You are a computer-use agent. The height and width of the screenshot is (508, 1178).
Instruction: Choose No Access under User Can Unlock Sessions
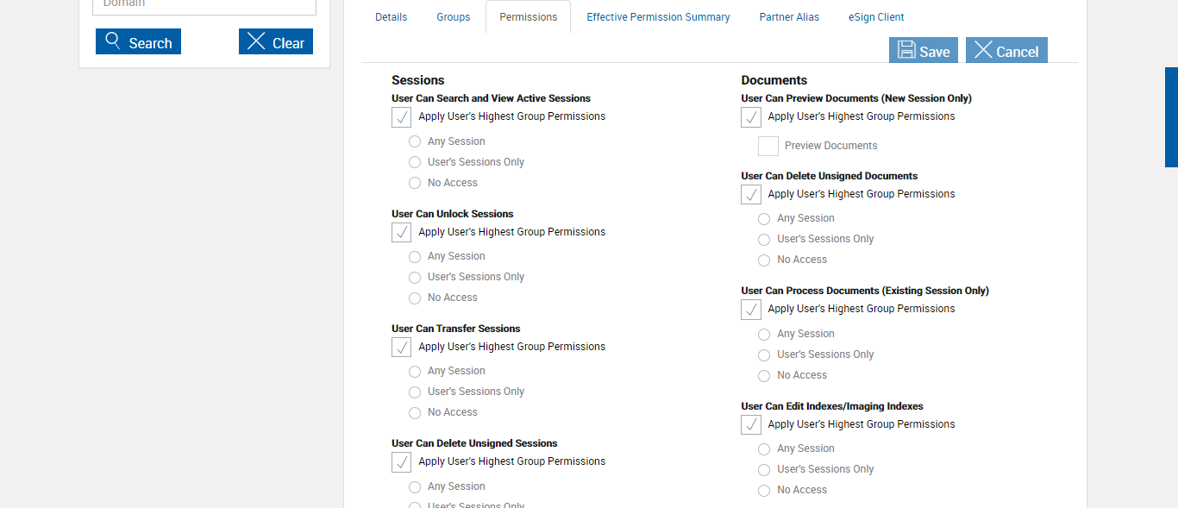(415, 298)
